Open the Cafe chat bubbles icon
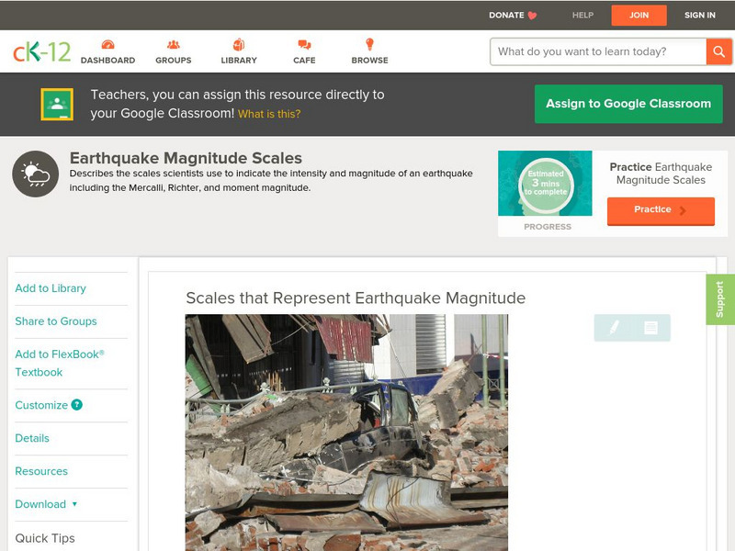The width and height of the screenshot is (735, 551). (x=304, y=44)
